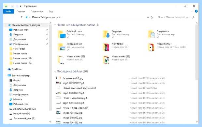
Task: Click the Refresh icon next to address bar
Action: tap(152, 17)
